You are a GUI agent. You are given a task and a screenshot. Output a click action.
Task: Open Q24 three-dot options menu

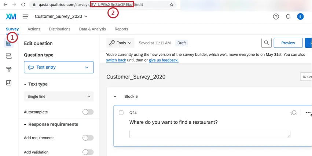(308, 113)
